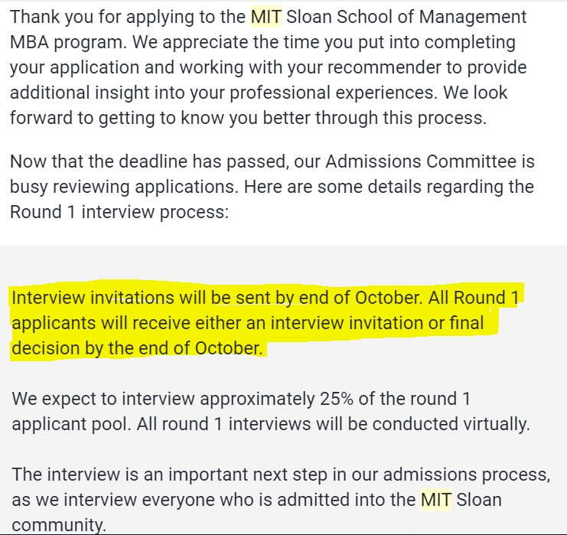The height and width of the screenshot is (535, 567).
Task: Click the highlighted "Interview invitations will be sent" text
Action: [x=134, y=298]
